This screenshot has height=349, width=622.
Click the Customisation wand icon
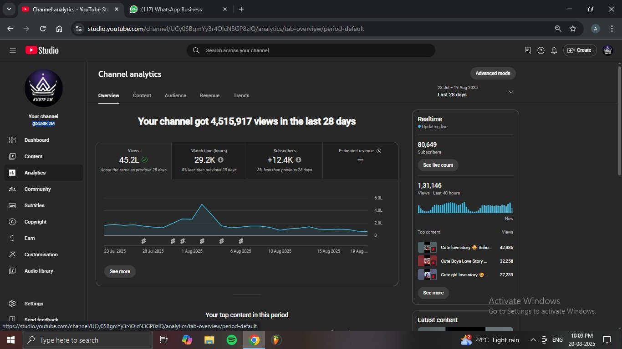coord(12,254)
